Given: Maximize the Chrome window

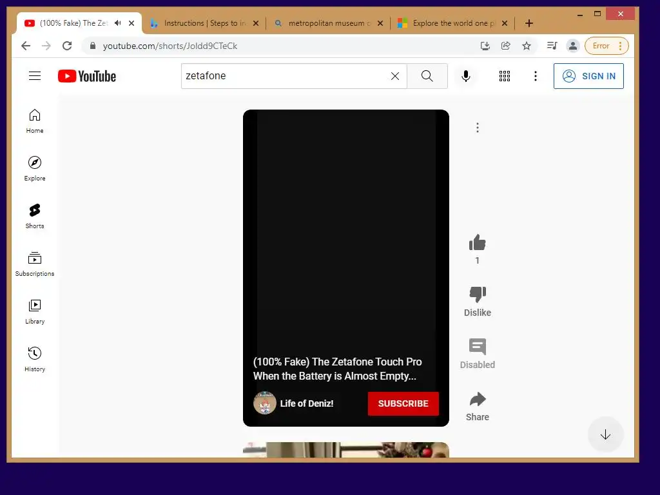Looking at the screenshot, I should pyautogui.click(x=597, y=14).
